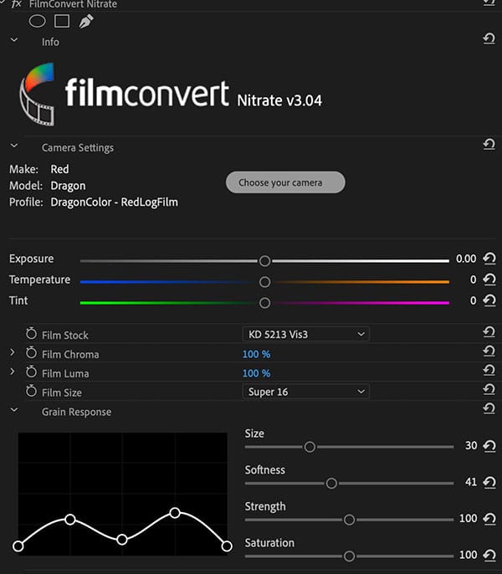502x574 pixels.
Task: Reset the Film Stock parameter
Action: coord(489,332)
